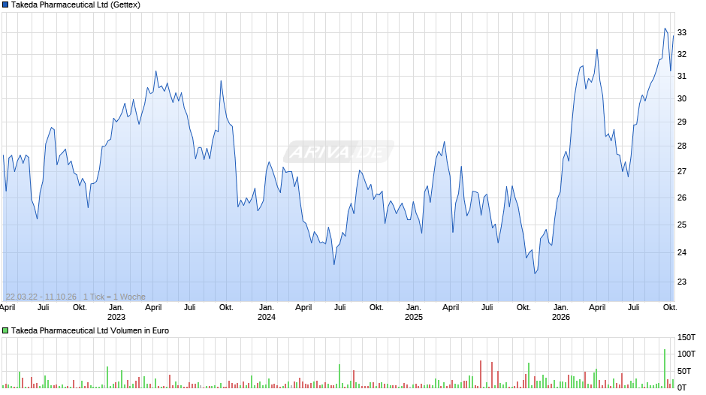Click the volume axis label 150T
The image size is (706, 395).
[686, 337]
